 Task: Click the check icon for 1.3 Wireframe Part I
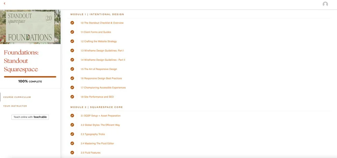point(72,51)
